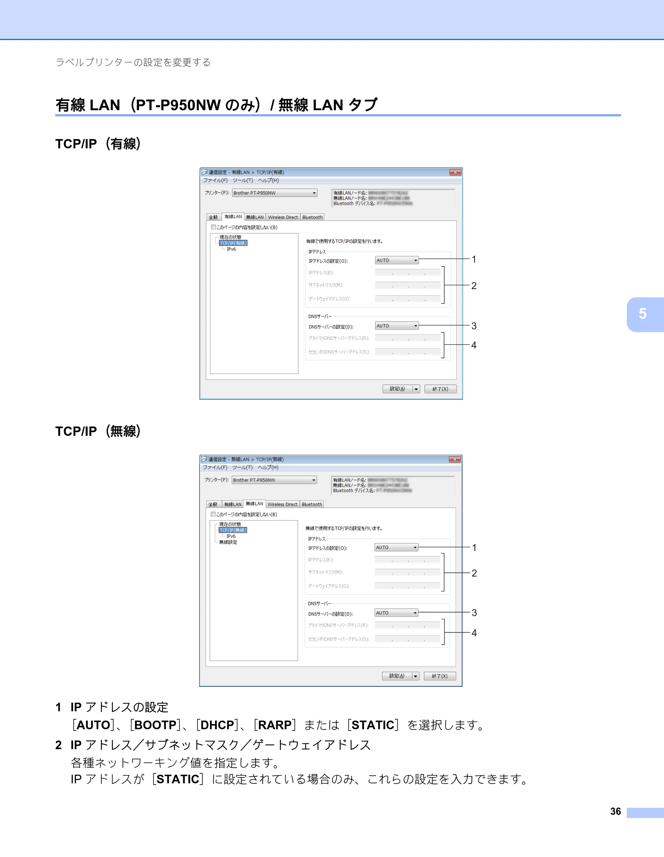Switch to 全般 tab in the wireless dialog
The image size is (664, 857).
[213, 505]
